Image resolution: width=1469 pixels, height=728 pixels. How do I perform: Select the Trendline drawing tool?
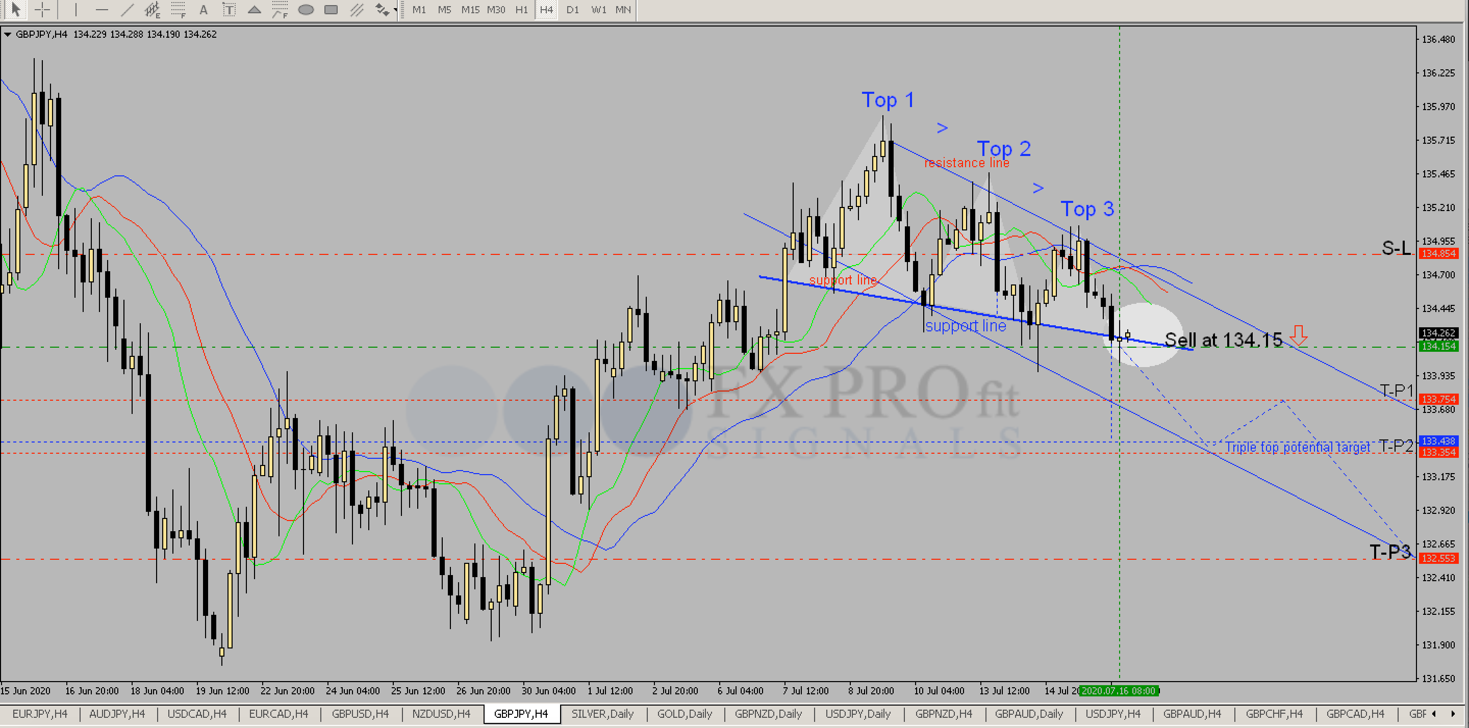tap(126, 10)
